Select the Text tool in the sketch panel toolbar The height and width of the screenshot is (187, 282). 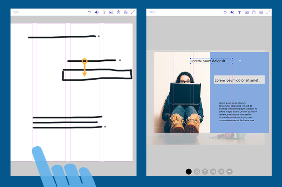(104, 12)
